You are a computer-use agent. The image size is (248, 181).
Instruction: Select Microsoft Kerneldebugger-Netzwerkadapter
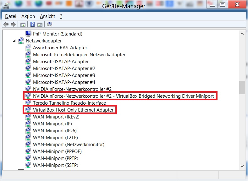pyautogui.click(x=79, y=55)
